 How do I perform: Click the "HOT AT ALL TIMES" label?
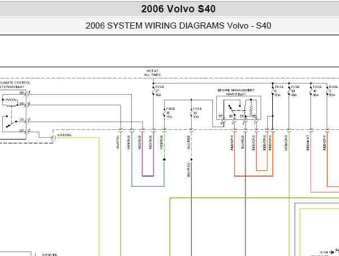click(152, 73)
